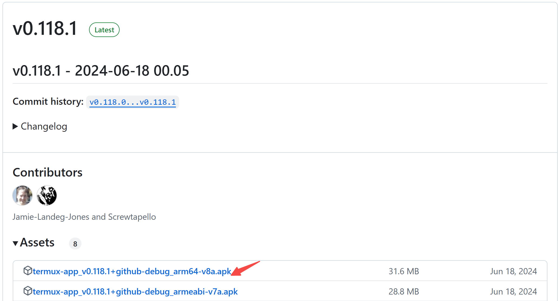The height and width of the screenshot is (301, 558).
Task: Click the package icon beside the armeabi-v7a apk
Action: pos(28,291)
